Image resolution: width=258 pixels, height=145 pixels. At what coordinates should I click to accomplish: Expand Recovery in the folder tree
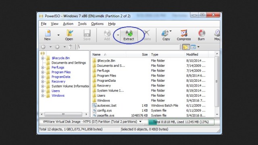[43, 81]
